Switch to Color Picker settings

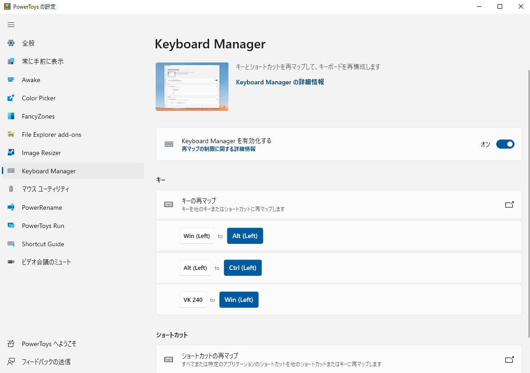[73, 98]
